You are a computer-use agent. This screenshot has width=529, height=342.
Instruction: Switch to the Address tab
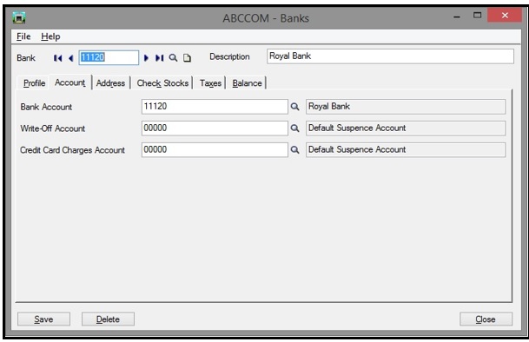(110, 83)
